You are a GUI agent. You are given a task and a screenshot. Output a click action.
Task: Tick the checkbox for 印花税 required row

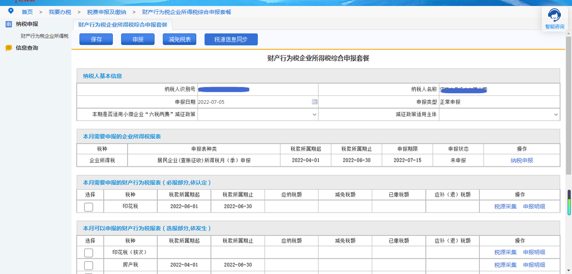[x=88, y=207]
